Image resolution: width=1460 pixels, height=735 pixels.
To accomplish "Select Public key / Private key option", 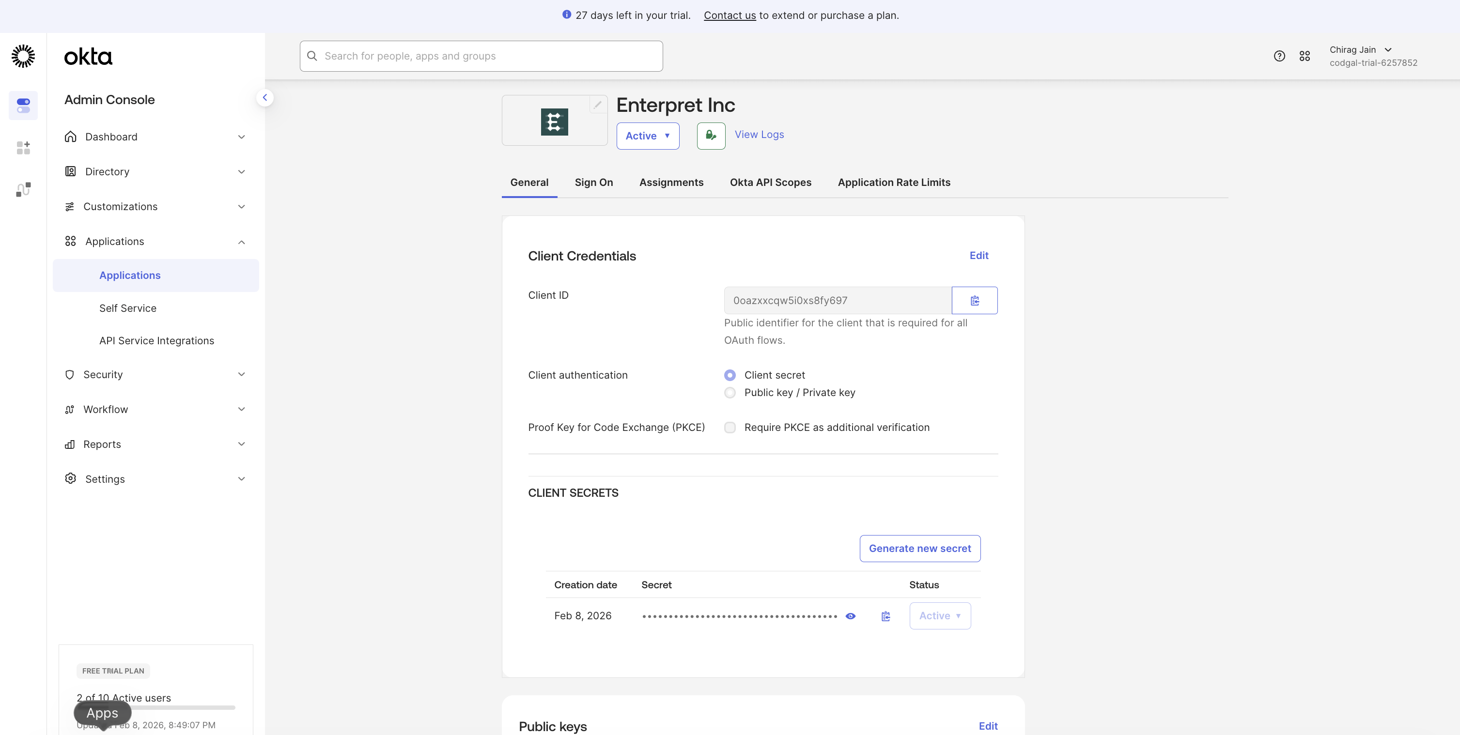I will tap(730, 393).
